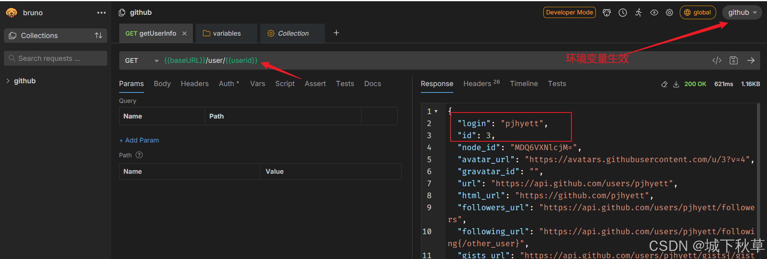This screenshot has height=259, width=767.
Task: Click the Path Value column header
Action: [x=330, y=171]
